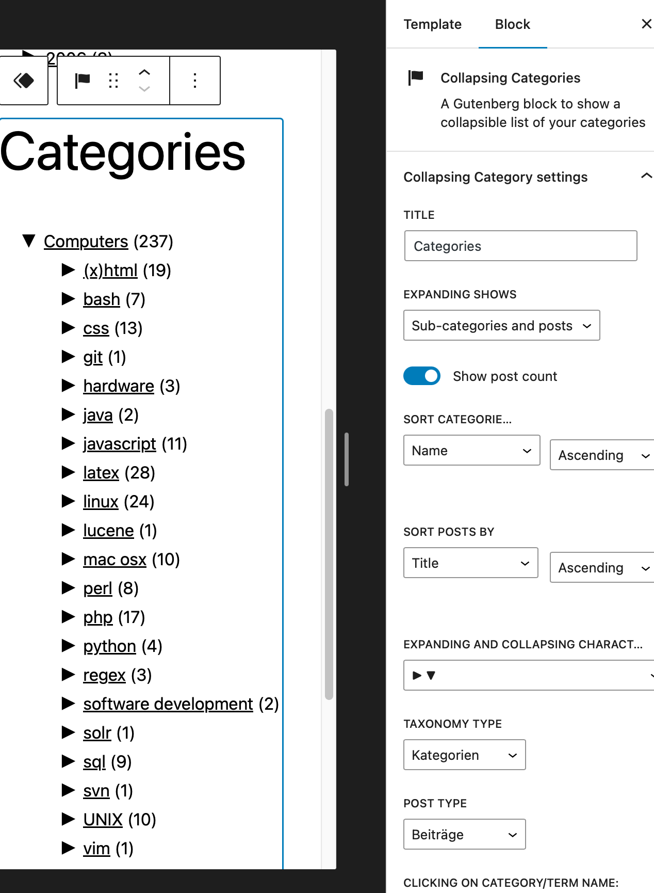Expand the javascript subcategory triangle

pyautogui.click(x=68, y=443)
